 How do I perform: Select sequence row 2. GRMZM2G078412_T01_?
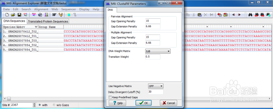20,36
